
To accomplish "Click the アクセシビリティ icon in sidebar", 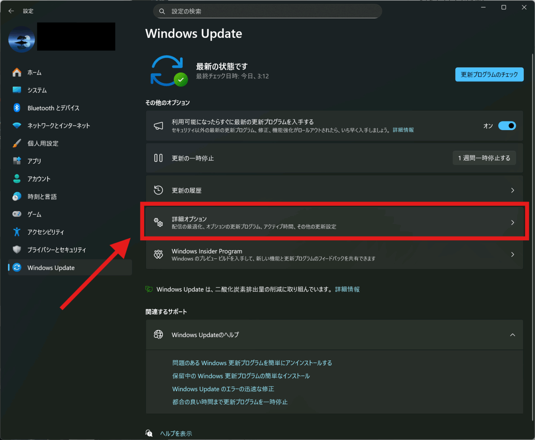I will point(17,232).
